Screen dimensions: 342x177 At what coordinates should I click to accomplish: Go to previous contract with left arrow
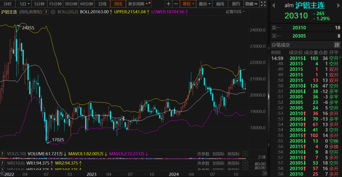tap(273, 6)
